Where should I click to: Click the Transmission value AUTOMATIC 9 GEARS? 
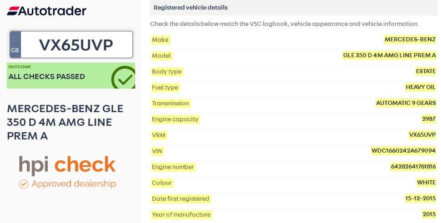click(x=406, y=103)
